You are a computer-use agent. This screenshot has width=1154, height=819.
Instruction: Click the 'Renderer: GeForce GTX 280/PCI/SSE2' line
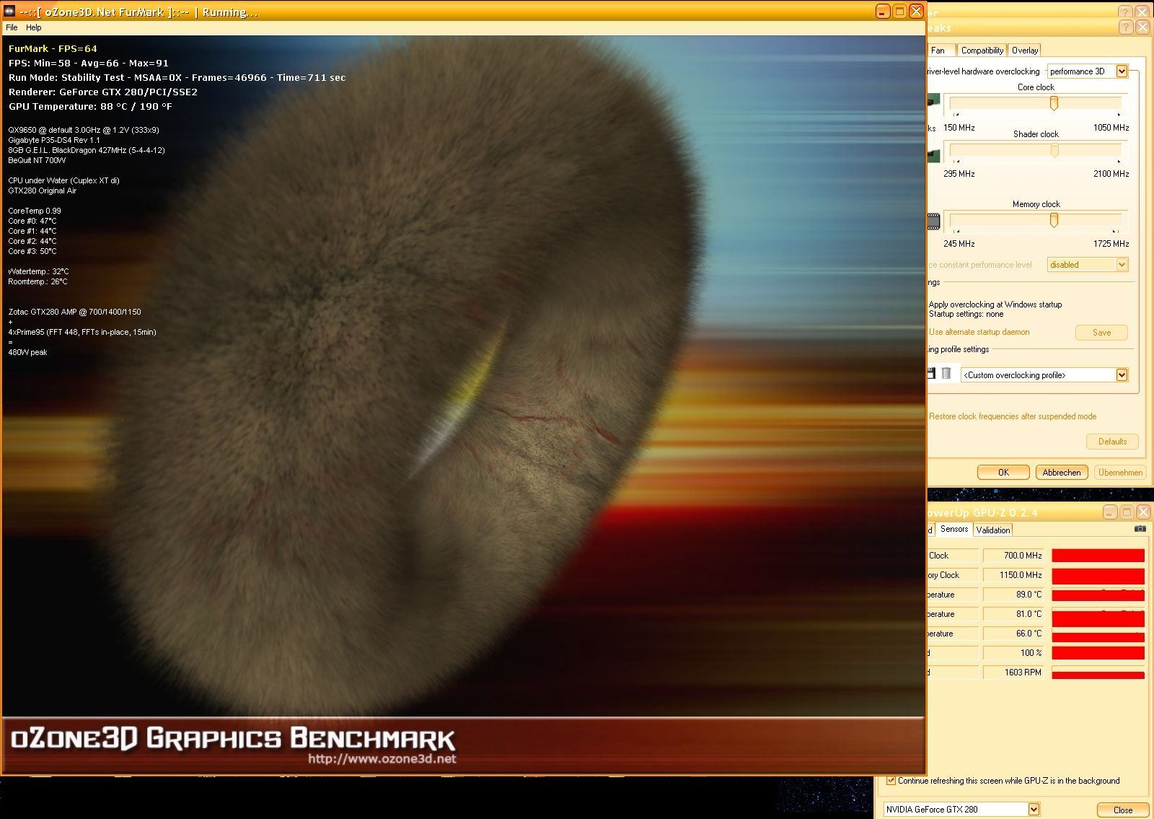coord(103,92)
